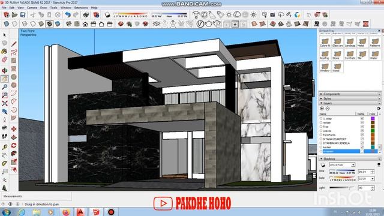
Task: Click the Undo arrow icon
Action: click(x=68, y=15)
